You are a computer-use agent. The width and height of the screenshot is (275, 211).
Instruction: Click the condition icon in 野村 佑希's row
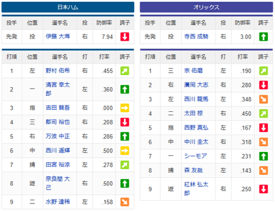click(x=125, y=71)
